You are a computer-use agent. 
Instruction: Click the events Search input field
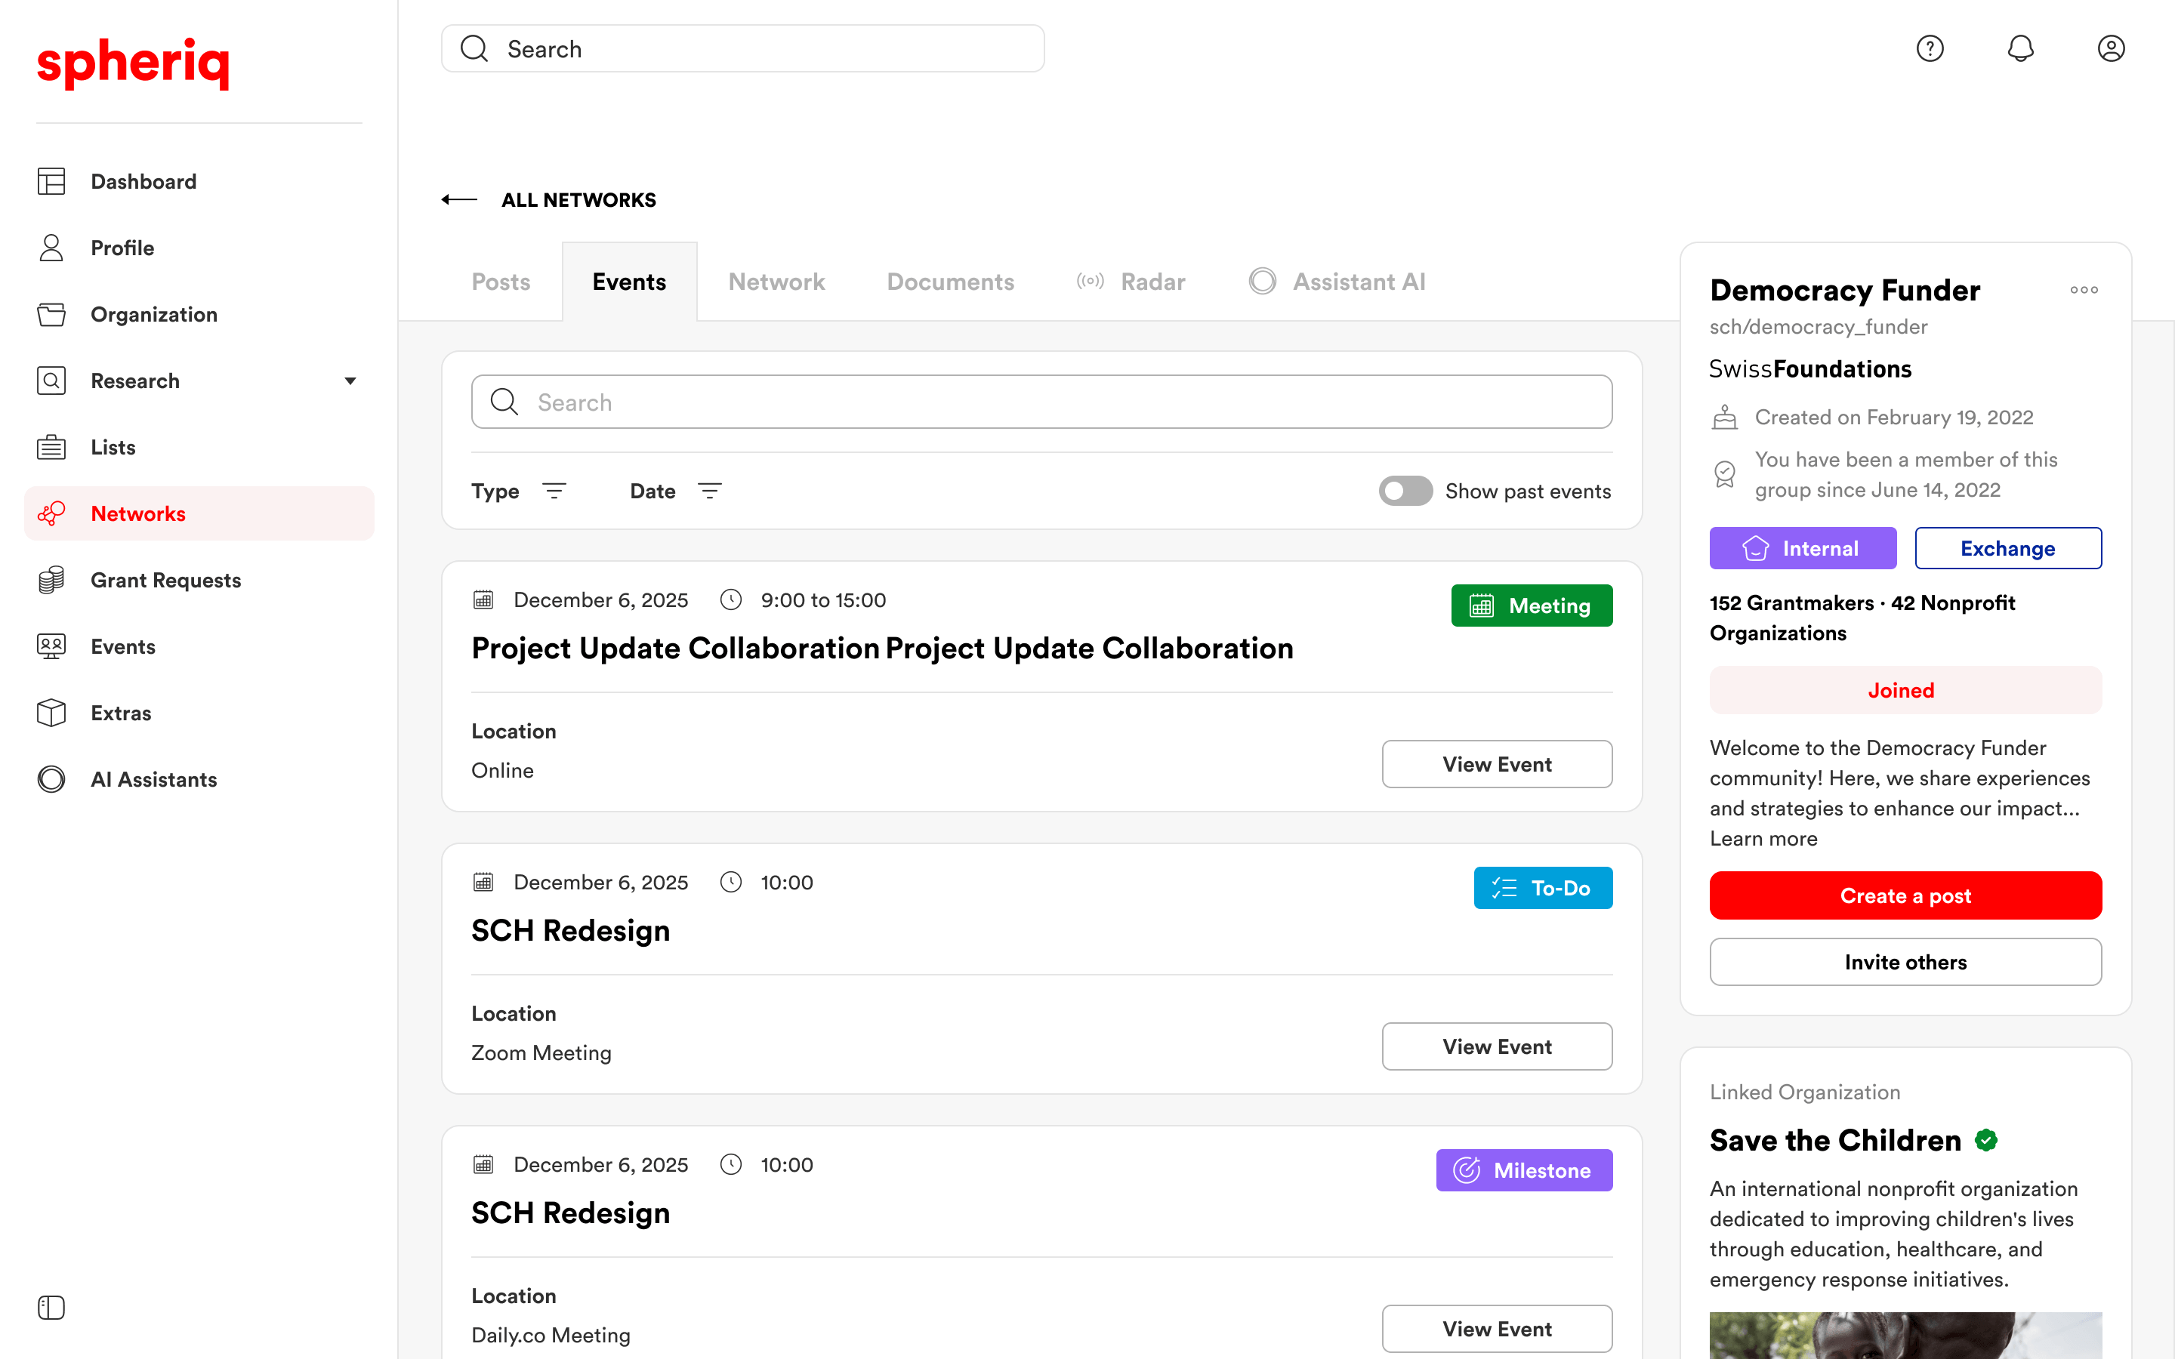(1041, 402)
